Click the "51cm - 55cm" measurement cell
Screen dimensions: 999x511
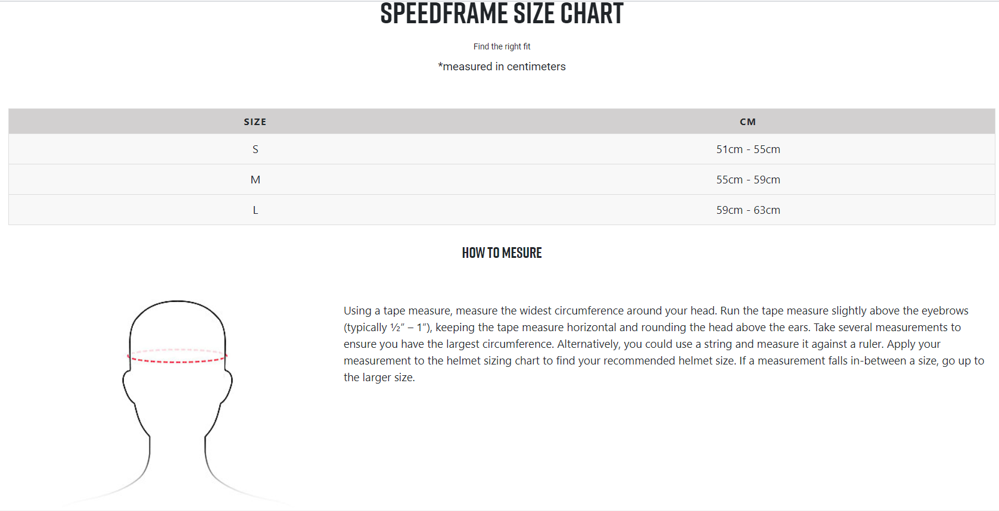(x=748, y=149)
